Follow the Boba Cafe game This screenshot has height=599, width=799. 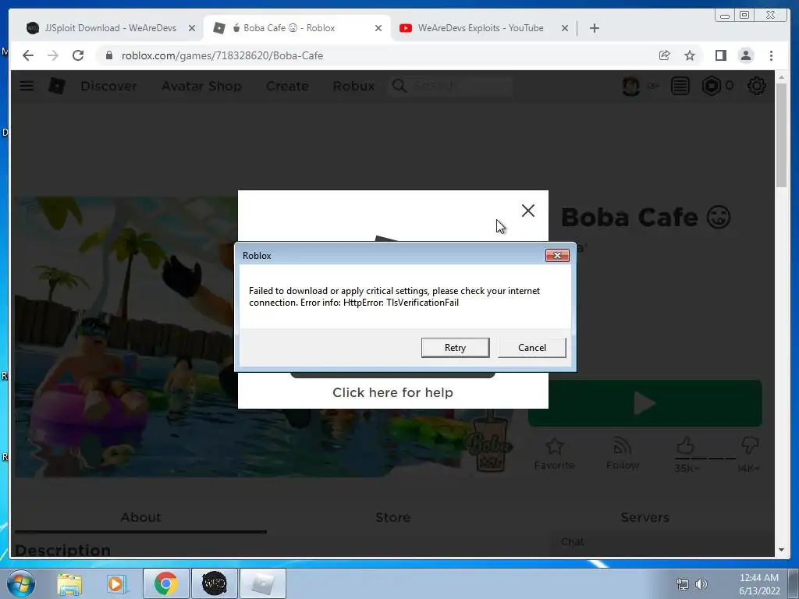coord(622,453)
